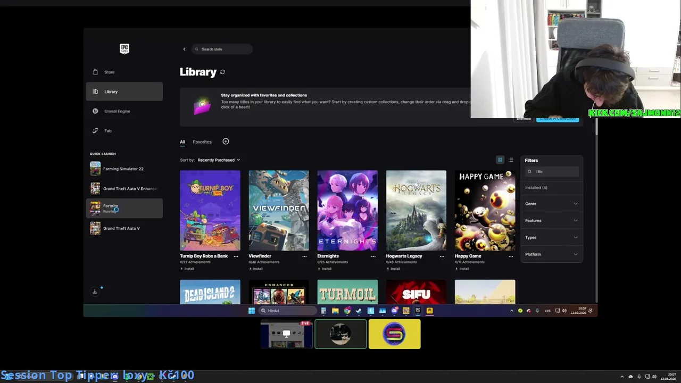Expand the Genre filter
Image resolution: width=681 pixels, height=383 pixels.
click(x=552, y=204)
